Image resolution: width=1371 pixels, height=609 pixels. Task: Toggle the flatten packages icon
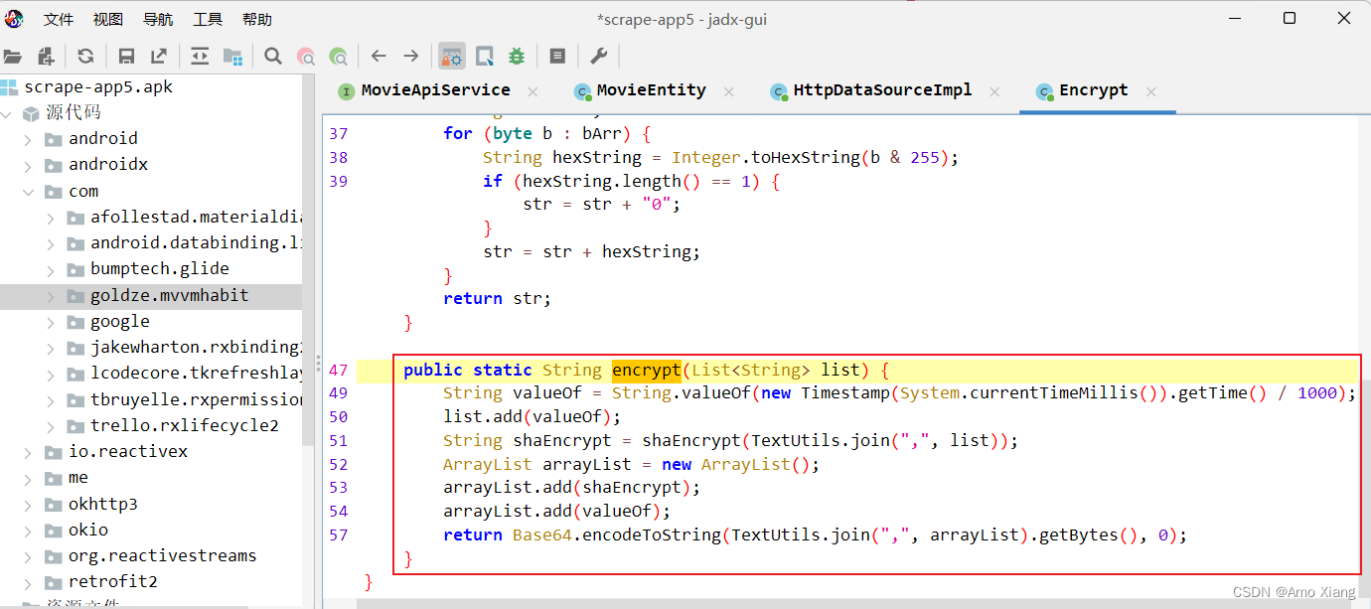(232, 57)
